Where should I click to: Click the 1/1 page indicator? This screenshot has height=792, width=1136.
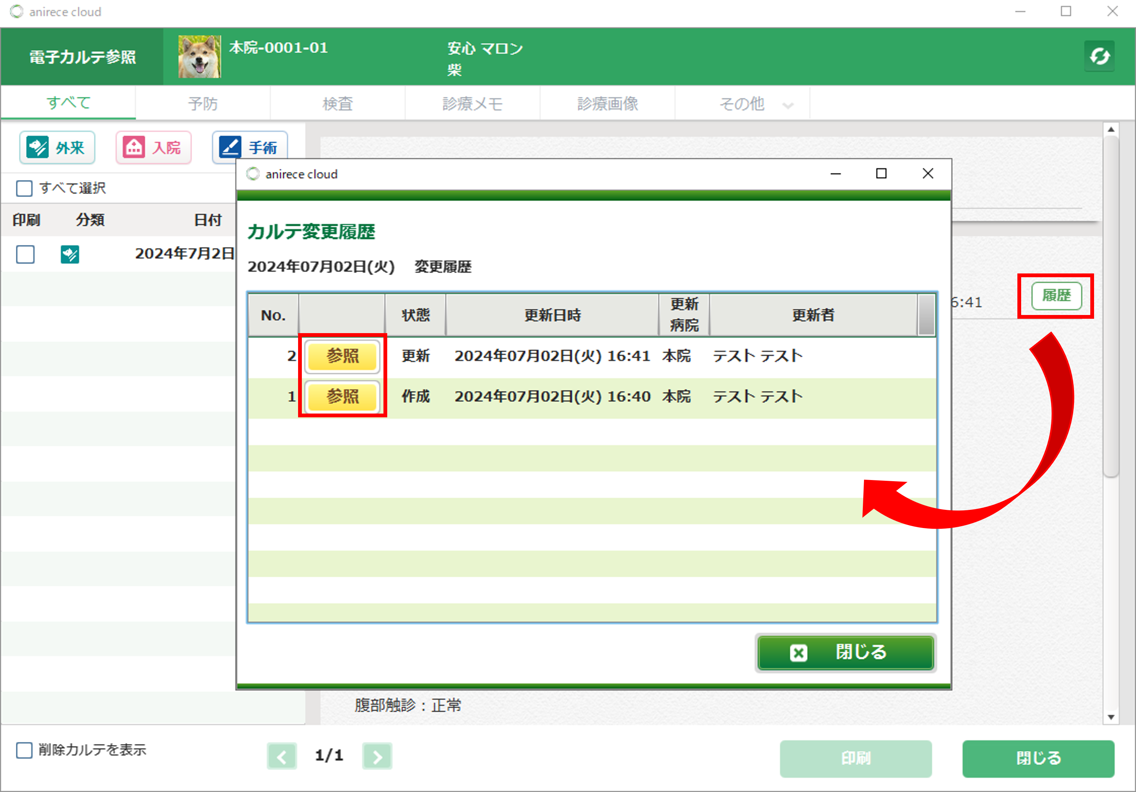pyautogui.click(x=329, y=755)
